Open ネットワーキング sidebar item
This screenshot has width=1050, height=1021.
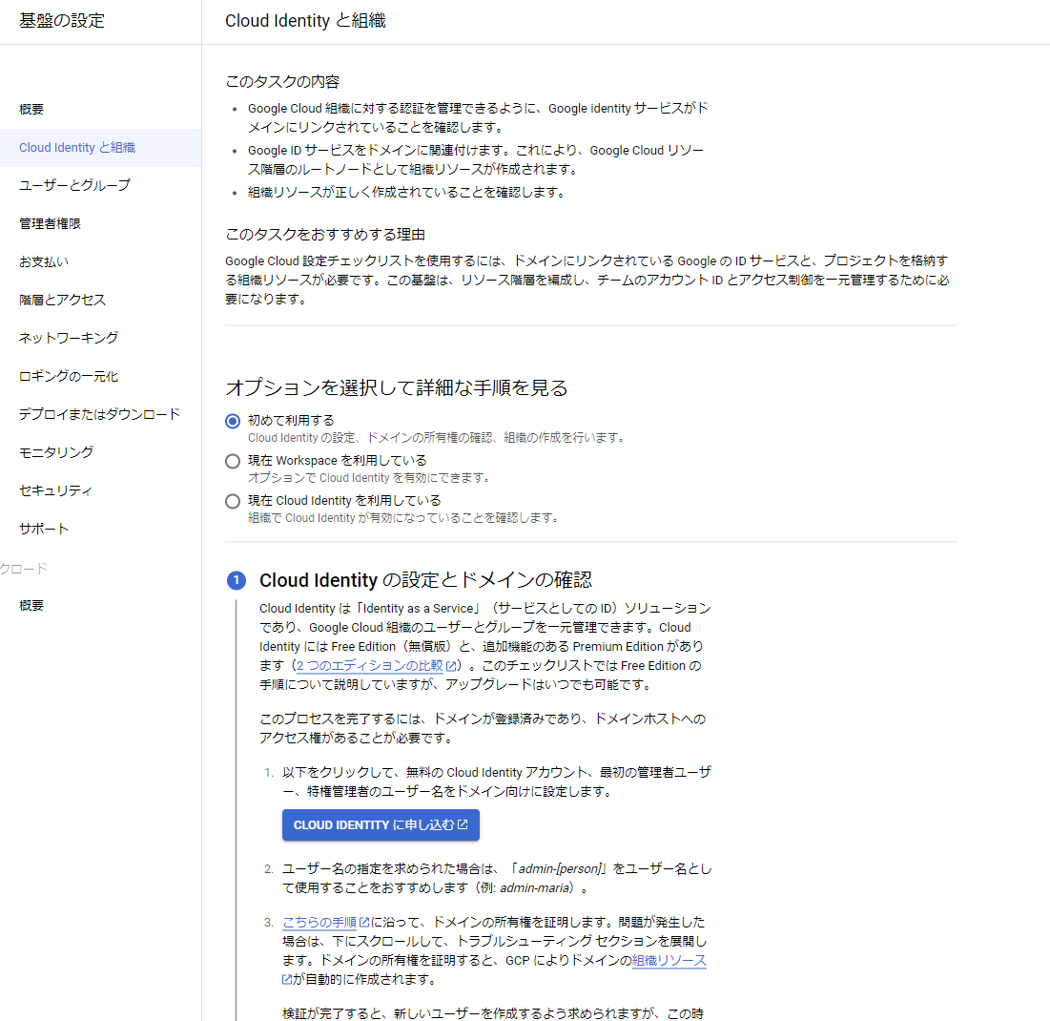pos(69,338)
